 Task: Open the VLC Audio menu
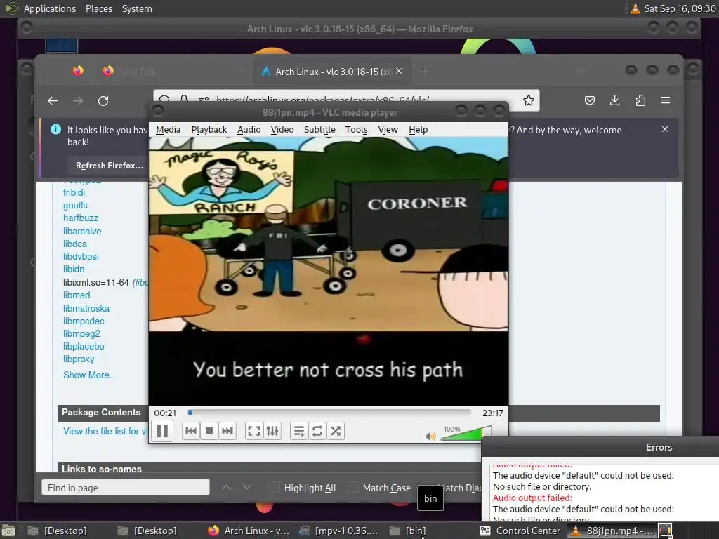point(249,130)
